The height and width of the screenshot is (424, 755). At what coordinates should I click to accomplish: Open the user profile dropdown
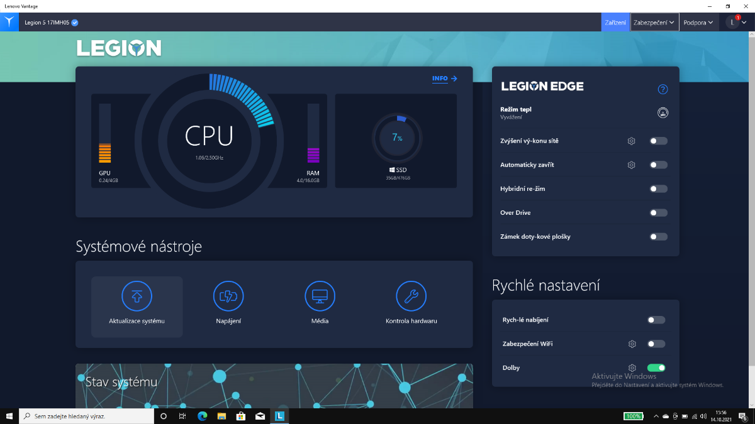735,23
